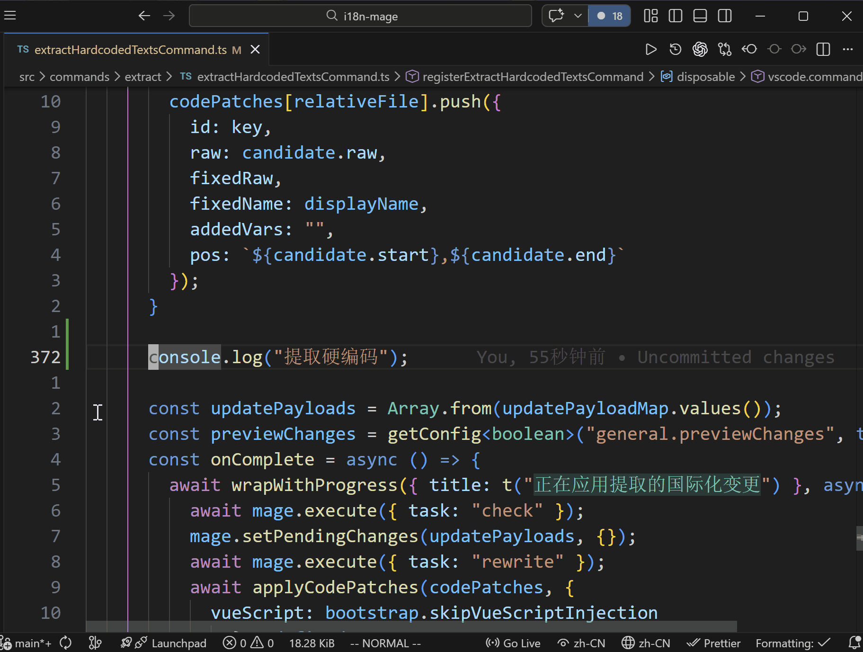Toggle the primary side bar layout
The height and width of the screenshot is (652, 863).
point(676,16)
